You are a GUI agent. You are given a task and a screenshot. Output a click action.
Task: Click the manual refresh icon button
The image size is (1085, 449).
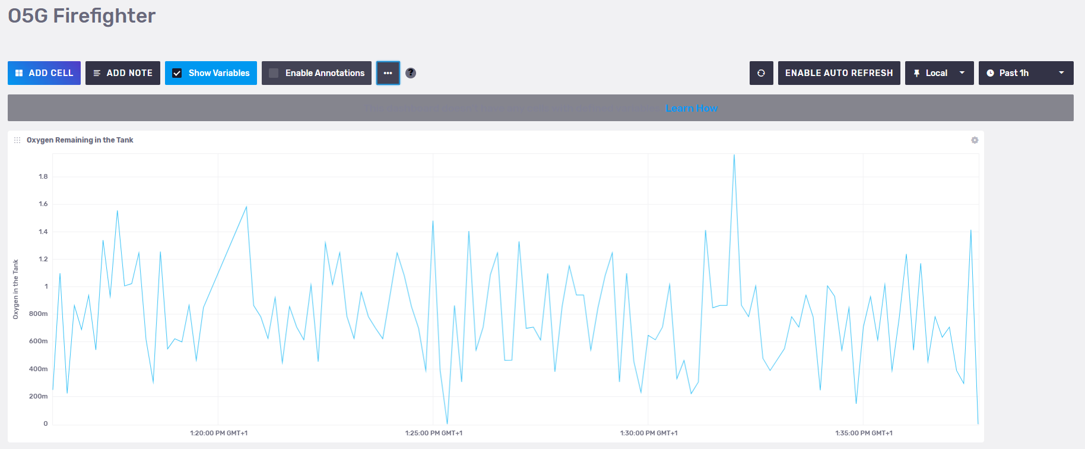(761, 73)
